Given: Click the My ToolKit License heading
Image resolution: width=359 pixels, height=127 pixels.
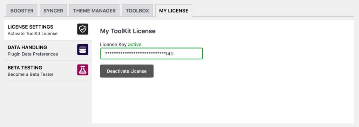Looking at the screenshot, I should [x=128, y=31].
